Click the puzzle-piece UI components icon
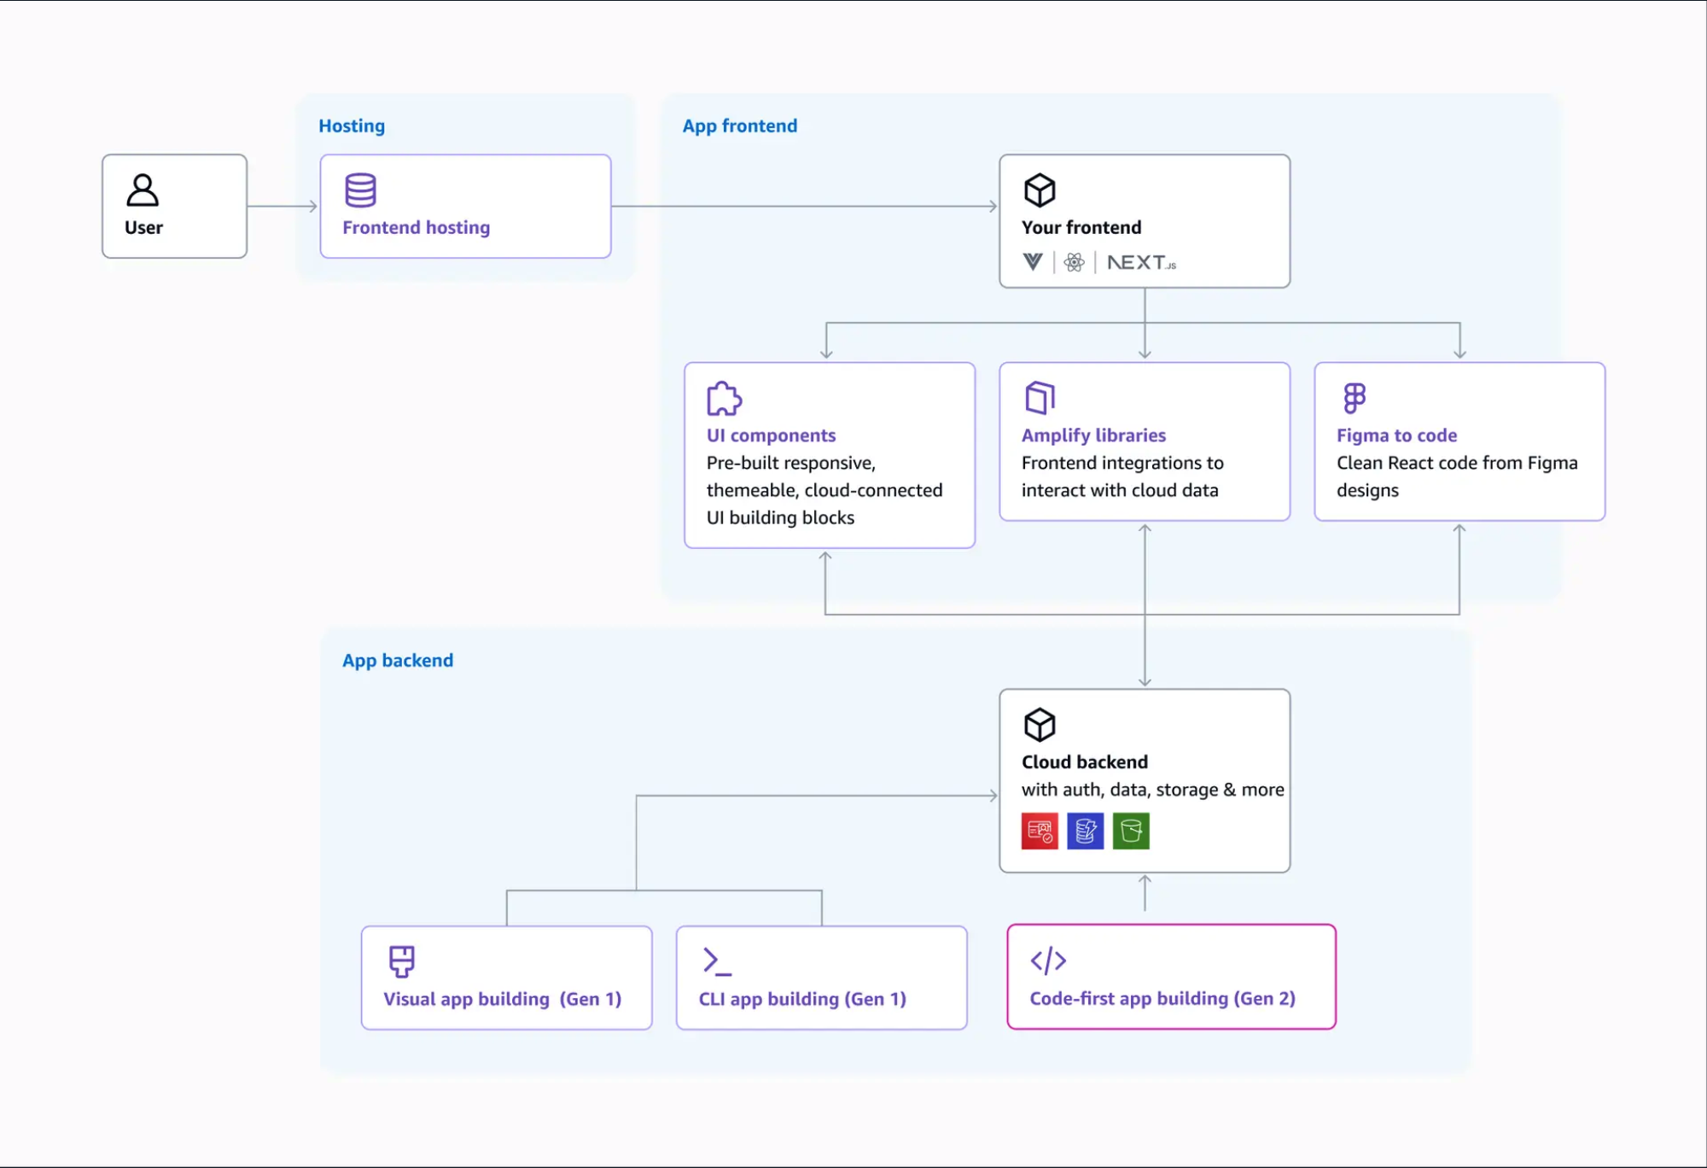 723,397
